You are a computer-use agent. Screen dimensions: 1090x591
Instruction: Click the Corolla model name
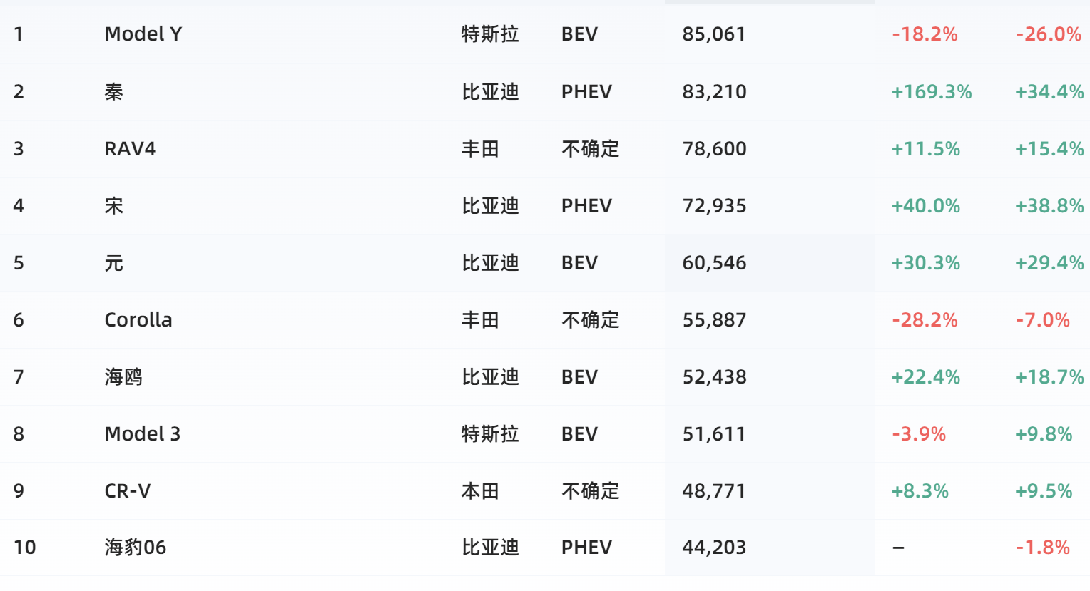click(x=138, y=319)
